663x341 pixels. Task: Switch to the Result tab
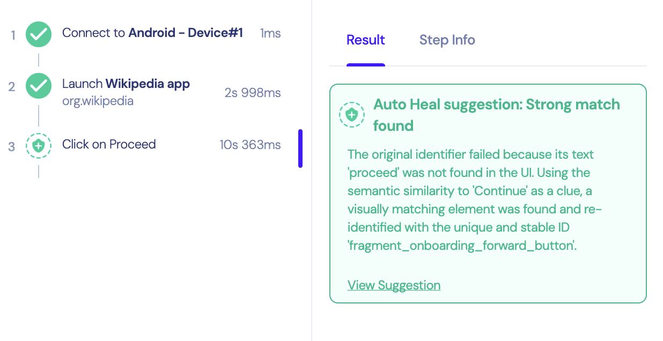tap(365, 40)
